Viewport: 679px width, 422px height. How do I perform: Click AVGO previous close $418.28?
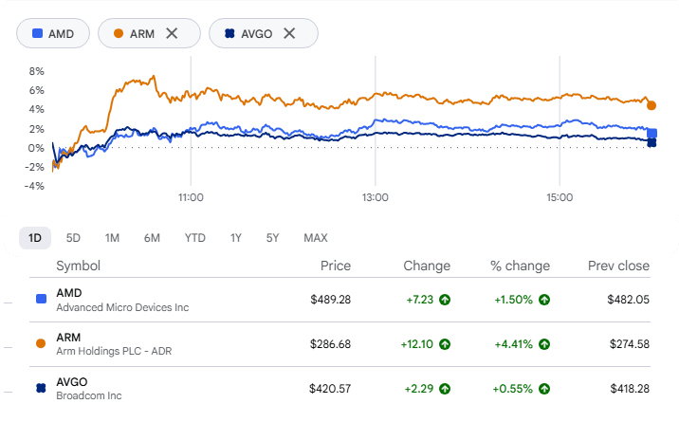coord(630,389)
